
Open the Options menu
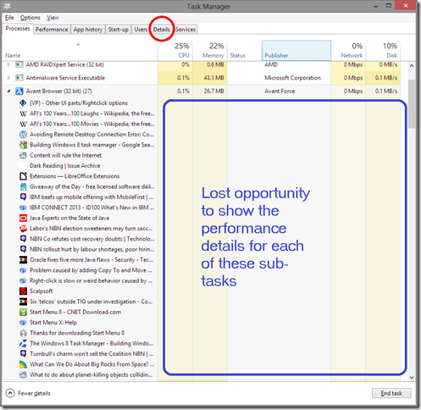(x=30, y=18)
